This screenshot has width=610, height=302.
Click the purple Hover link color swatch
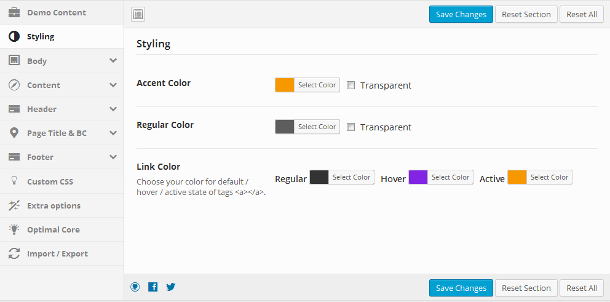click(x=418, y=177)
